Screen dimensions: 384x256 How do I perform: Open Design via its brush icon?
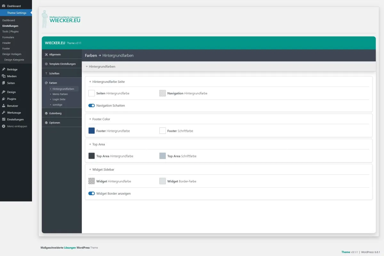click(x=4, y=92)
